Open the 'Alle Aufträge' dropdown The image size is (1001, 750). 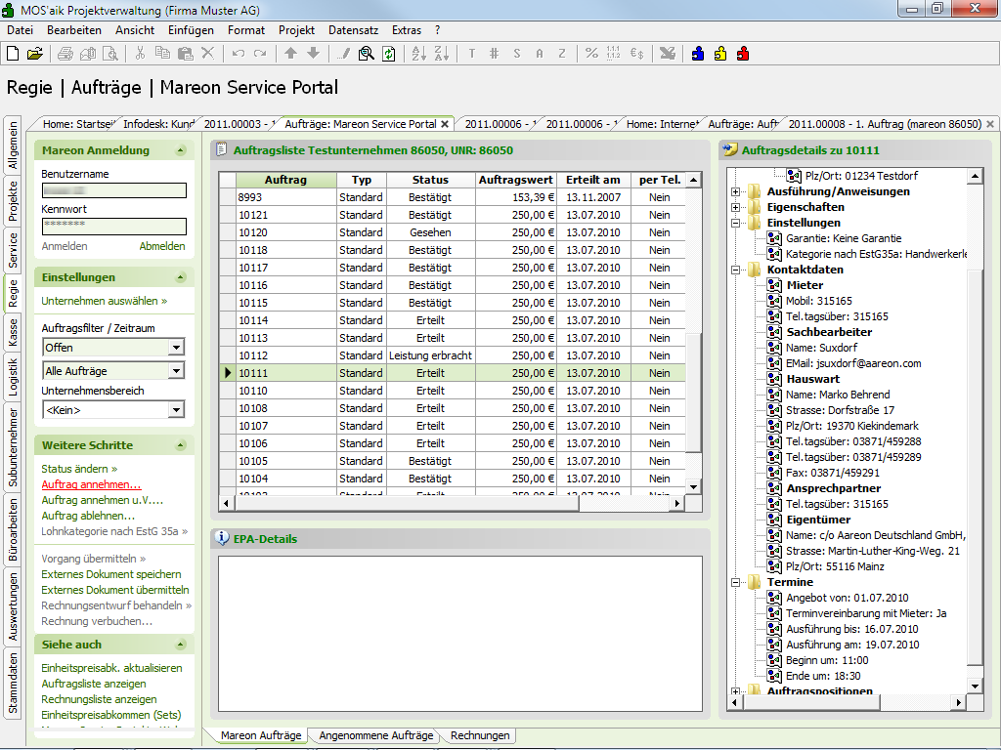coord(176,370)
